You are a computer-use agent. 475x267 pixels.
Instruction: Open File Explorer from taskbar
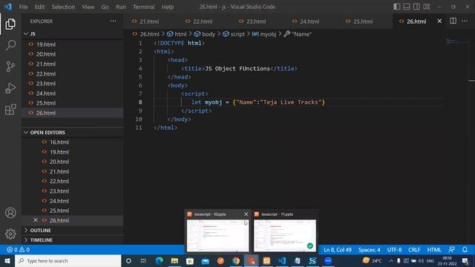174,260
